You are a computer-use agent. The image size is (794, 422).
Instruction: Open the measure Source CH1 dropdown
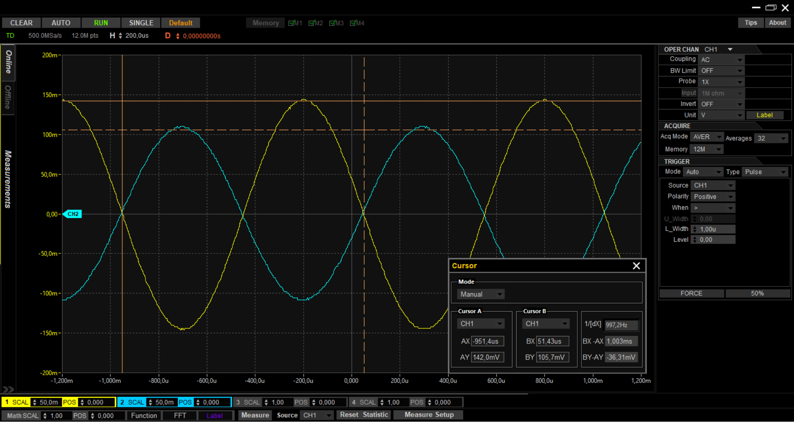(317, 415)
